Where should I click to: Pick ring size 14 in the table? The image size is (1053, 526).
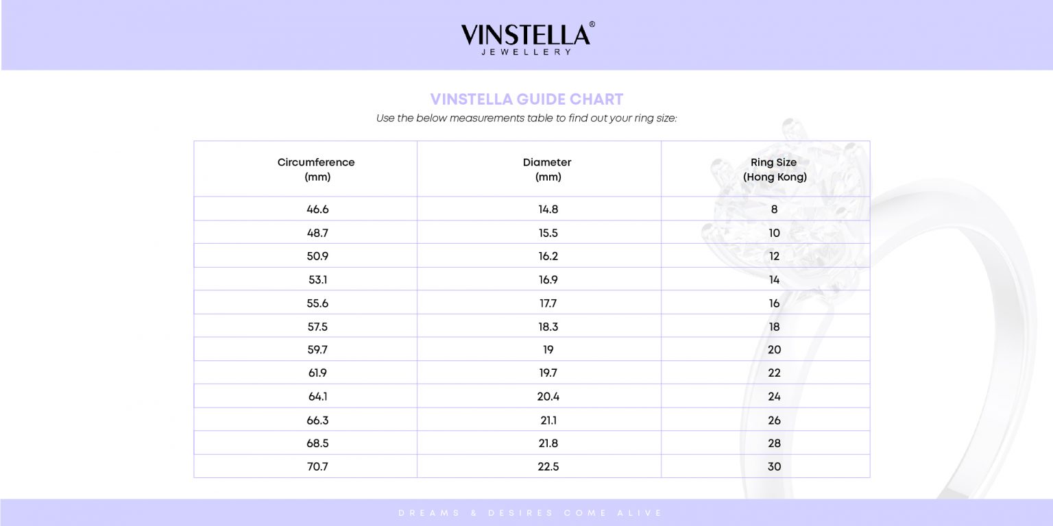[774, 279]
